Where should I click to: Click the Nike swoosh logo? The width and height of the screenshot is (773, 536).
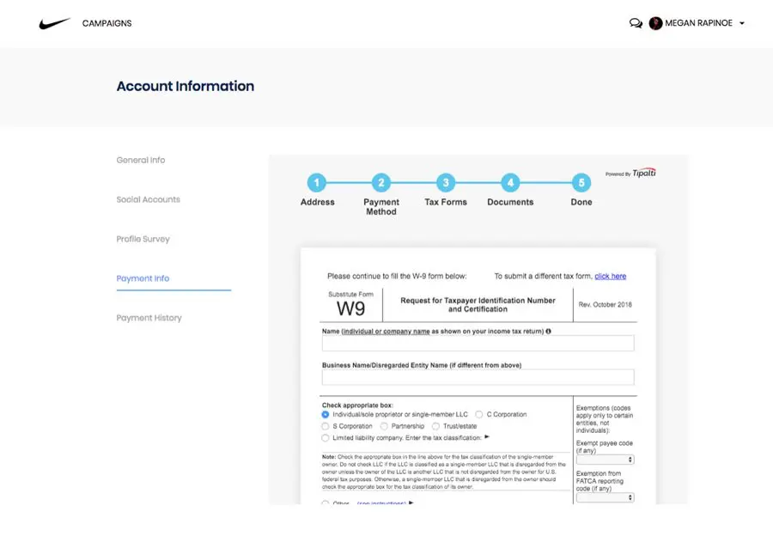point(52,23)
